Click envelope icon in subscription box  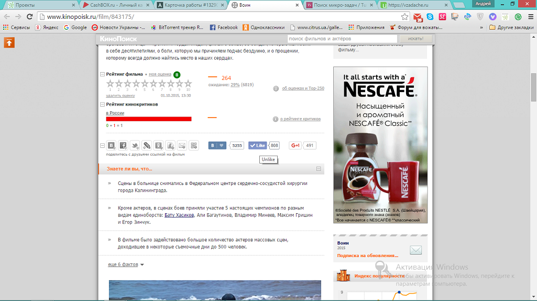point(416,250)
